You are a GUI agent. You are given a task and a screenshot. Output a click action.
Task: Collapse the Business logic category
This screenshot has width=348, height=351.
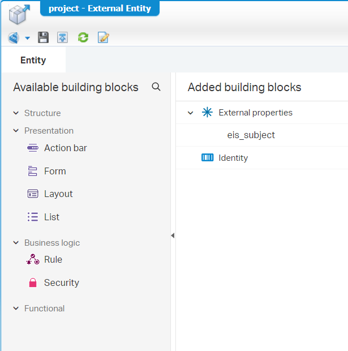click(x=16, y=243)
